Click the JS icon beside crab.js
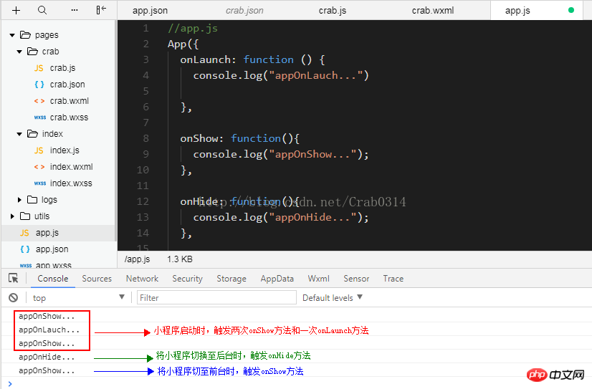592x389 pixels. click(x=39, y=68)
